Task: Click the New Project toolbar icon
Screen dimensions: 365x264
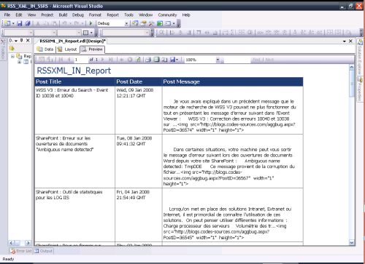Action: (x=7, y=23)
